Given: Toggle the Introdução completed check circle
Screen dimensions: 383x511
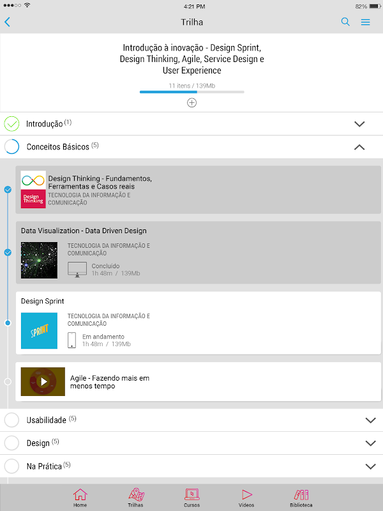Looking at the screenshot, I should [12, 124].
